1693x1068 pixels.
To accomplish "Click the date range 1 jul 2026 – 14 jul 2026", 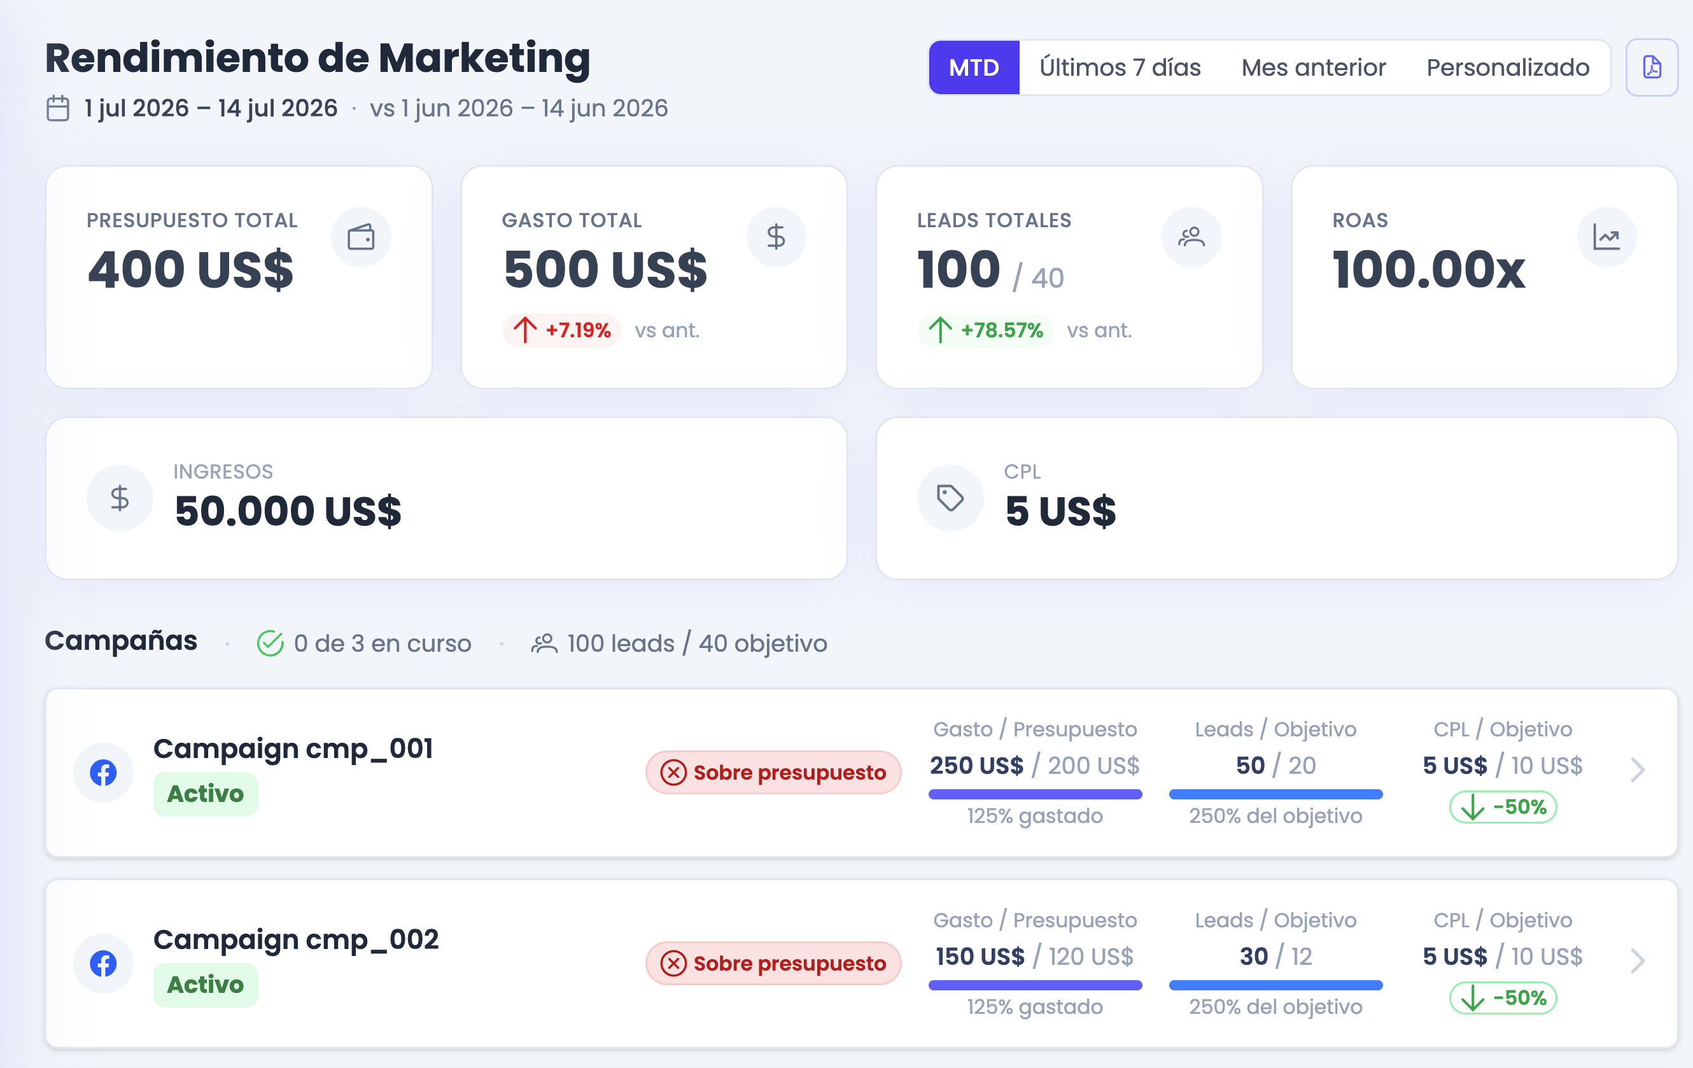I will 211,108.
